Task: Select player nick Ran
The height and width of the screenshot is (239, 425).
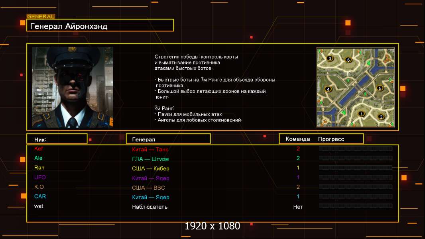Action: (x=39, y=168)
